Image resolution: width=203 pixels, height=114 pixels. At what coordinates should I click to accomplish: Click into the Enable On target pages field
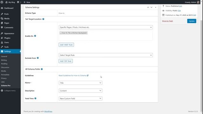106,36
